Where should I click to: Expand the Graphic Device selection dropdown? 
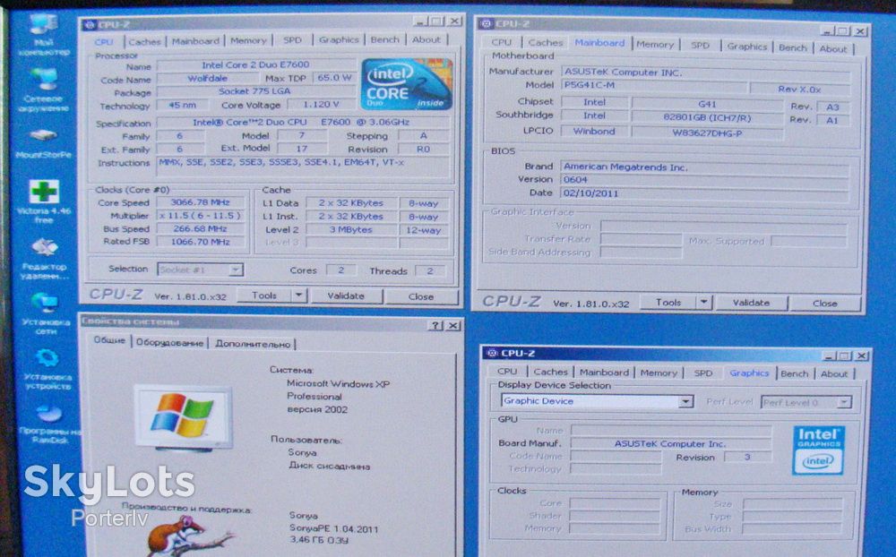pos(685,401)
